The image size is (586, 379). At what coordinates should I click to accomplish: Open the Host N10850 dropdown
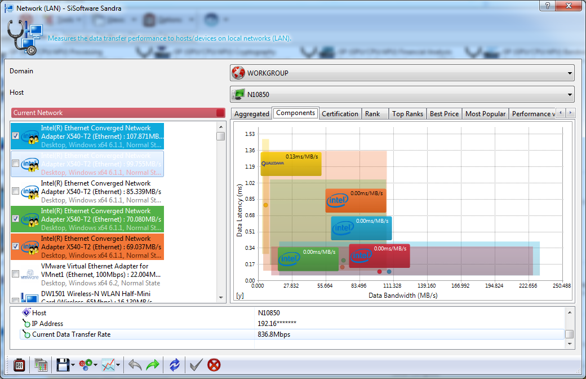[402, 94]
